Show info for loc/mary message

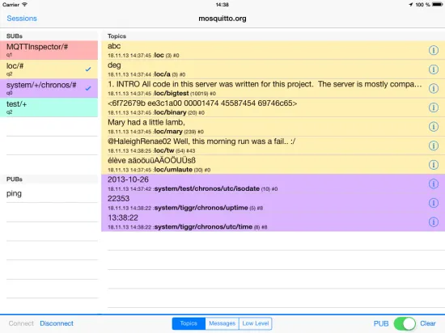click(434, 126)
